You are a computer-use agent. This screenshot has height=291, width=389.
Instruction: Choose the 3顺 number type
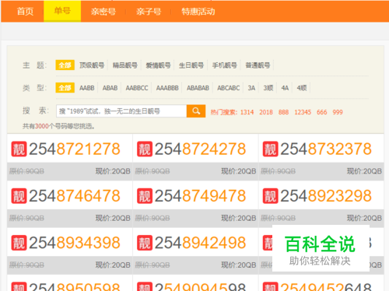(268, 88)
